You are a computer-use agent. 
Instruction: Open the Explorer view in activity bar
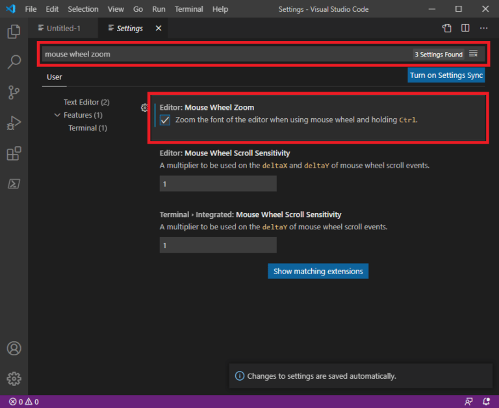[14, 31]
